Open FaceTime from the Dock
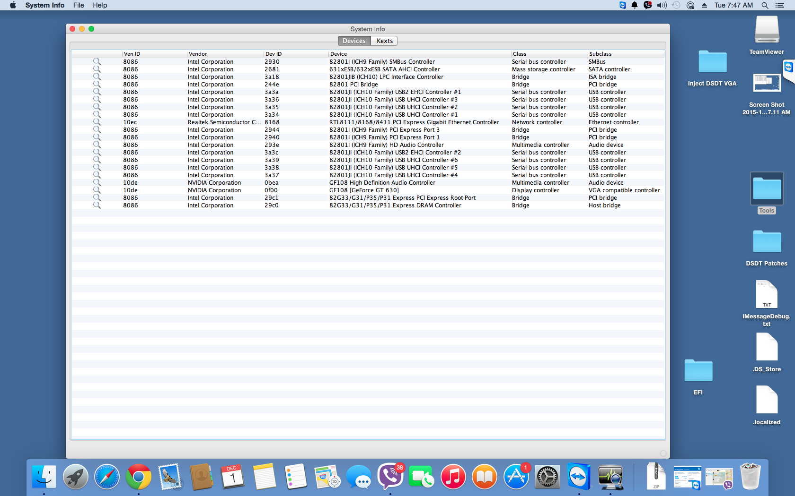Screen dimensions: 795x496 (x=421, y=477)
